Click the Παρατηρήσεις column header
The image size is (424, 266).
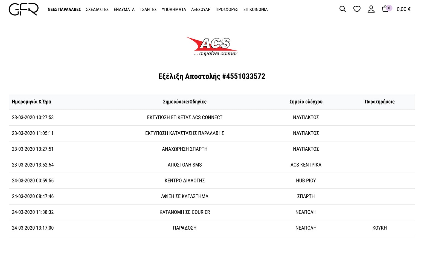[379, 102]
